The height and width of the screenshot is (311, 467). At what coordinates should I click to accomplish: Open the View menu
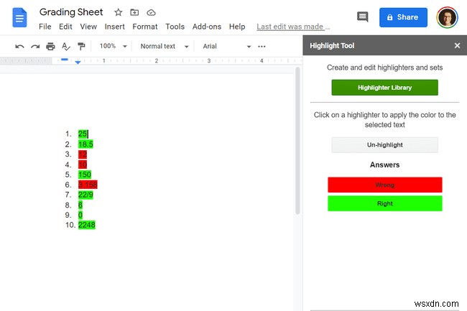(88, 27)
